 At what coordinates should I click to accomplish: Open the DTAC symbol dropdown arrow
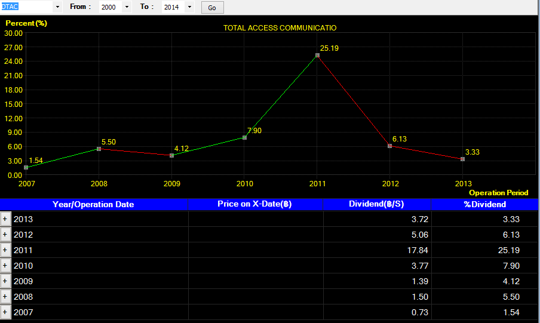coord(57,7)
